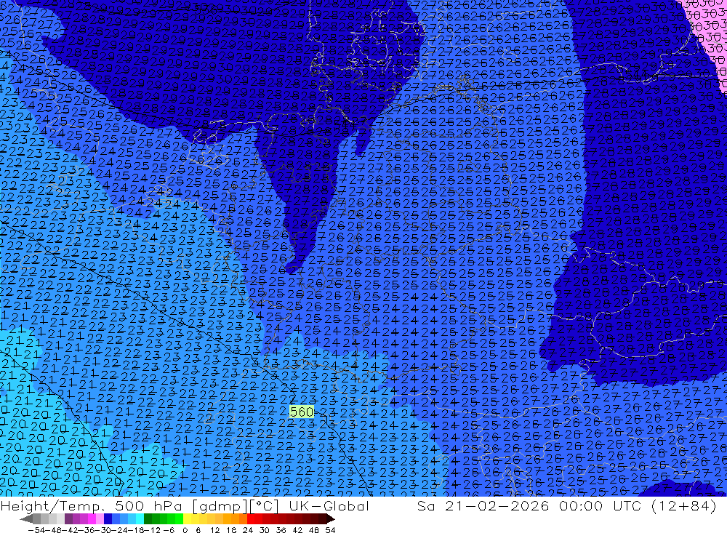Click the '30' legend value
The width and height of the screenshot is (727, 533).
[x=265, y=530]
